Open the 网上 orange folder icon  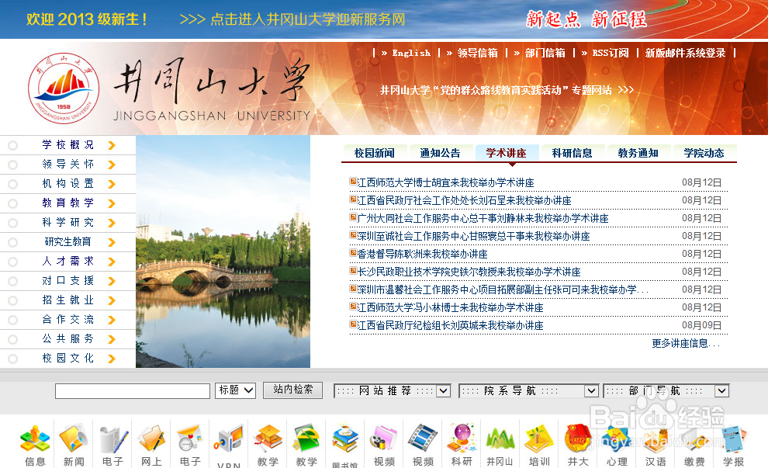(x=151, y=439)
